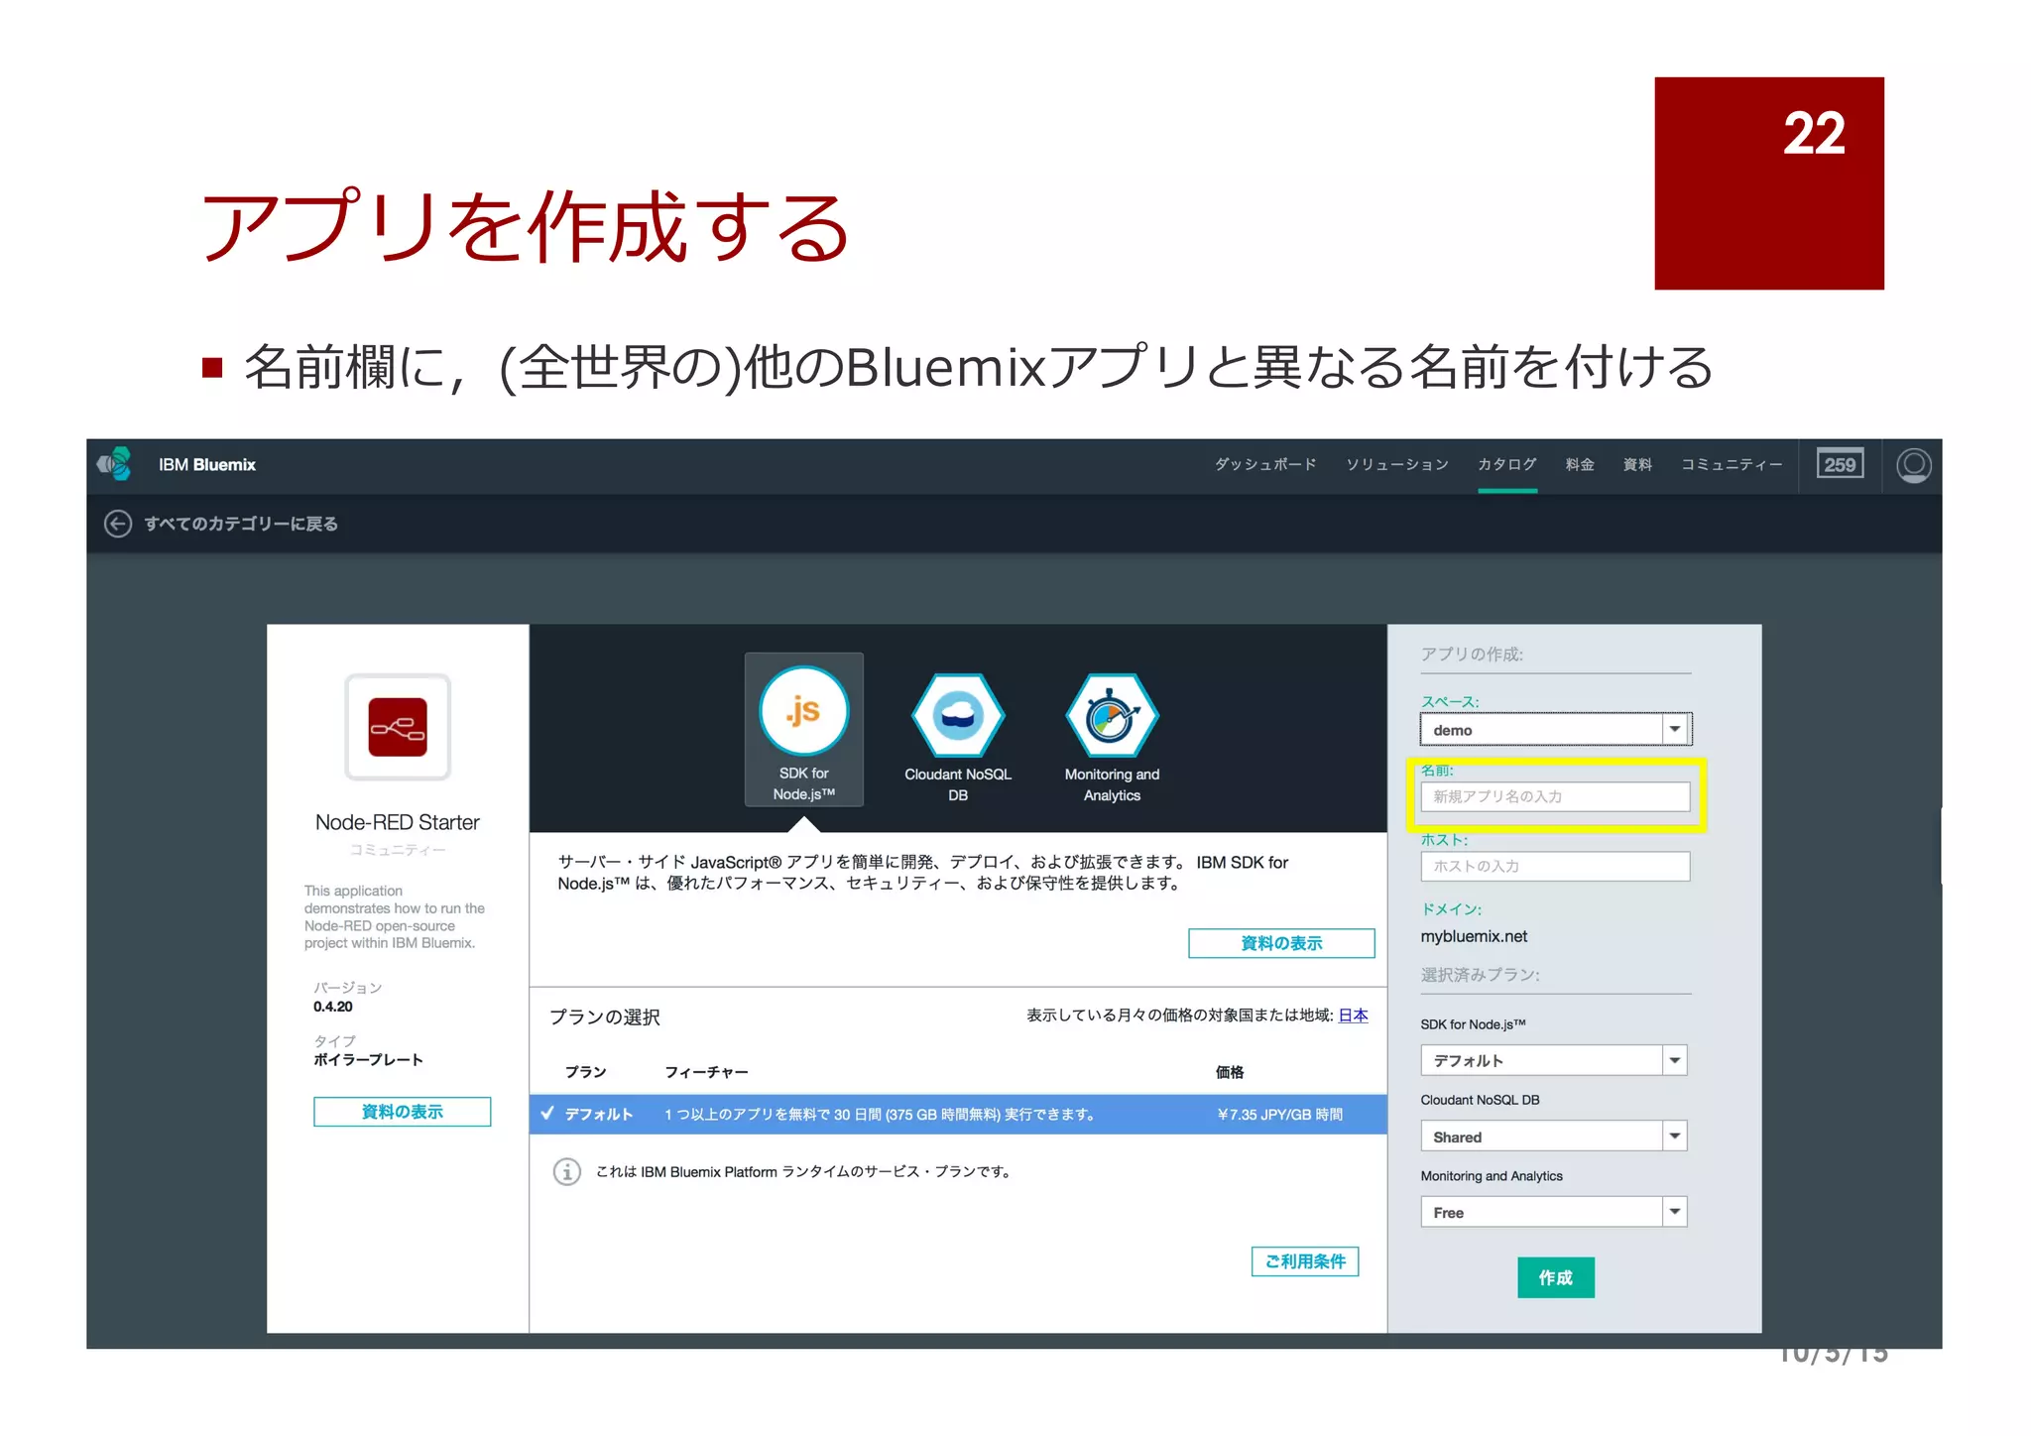Click 資料の表示 button under Node-RED Starter

coord(403,1112)
